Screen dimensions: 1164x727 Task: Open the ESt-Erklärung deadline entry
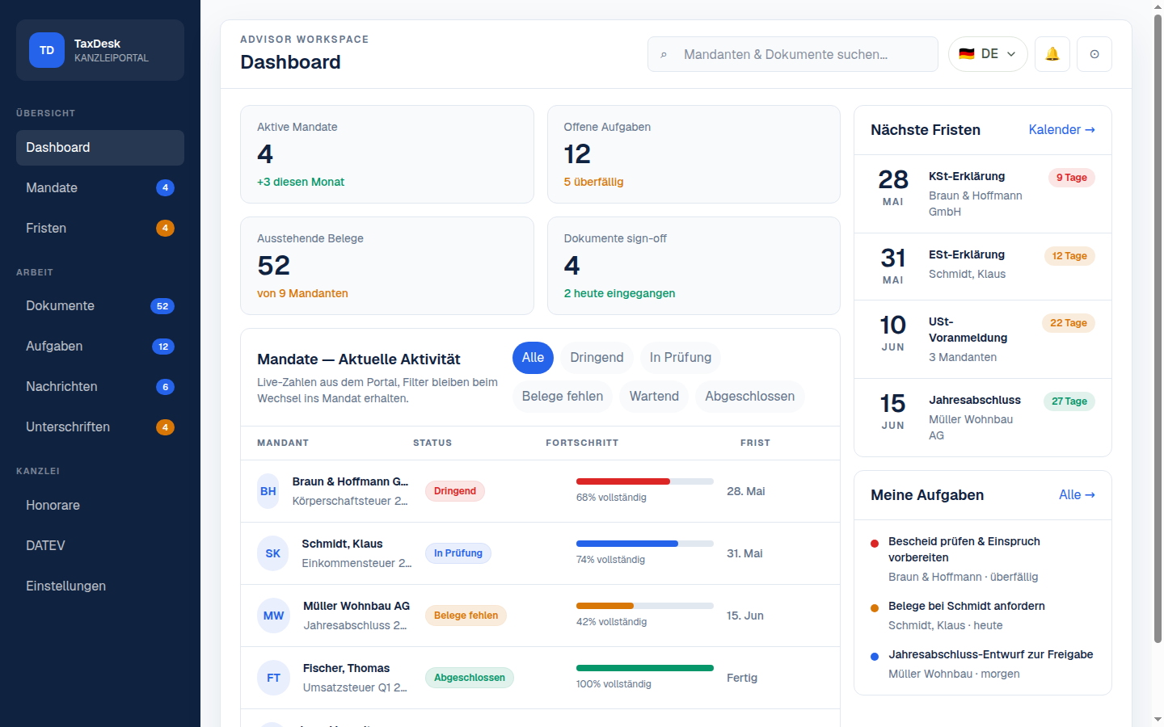pyautogui.click(x=983, y=267)
